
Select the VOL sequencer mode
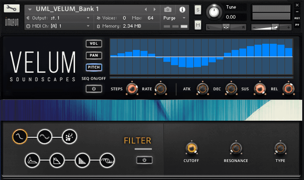(94, 43)
